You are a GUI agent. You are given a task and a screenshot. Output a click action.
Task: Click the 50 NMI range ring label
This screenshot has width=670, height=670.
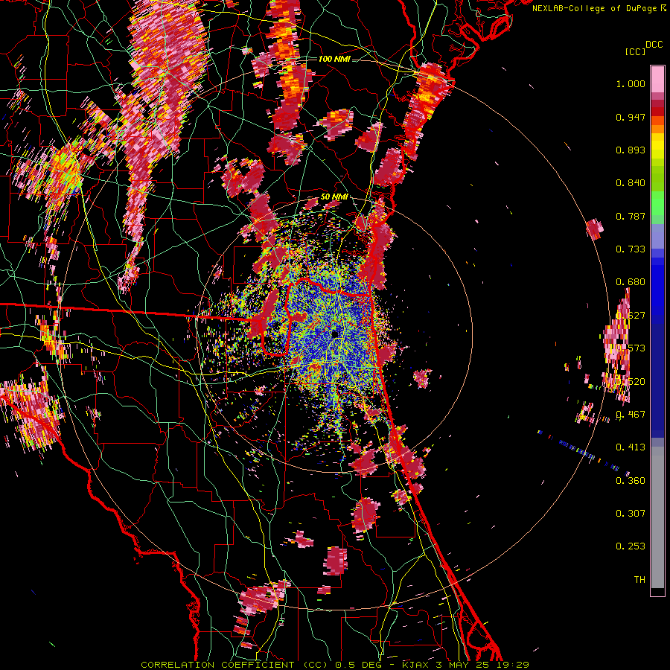pyautogui.click(x=334, y=197)
